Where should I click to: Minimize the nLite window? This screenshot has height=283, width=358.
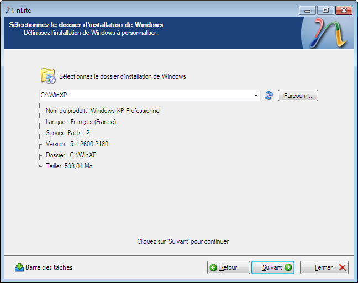click(x=307, y=11)
